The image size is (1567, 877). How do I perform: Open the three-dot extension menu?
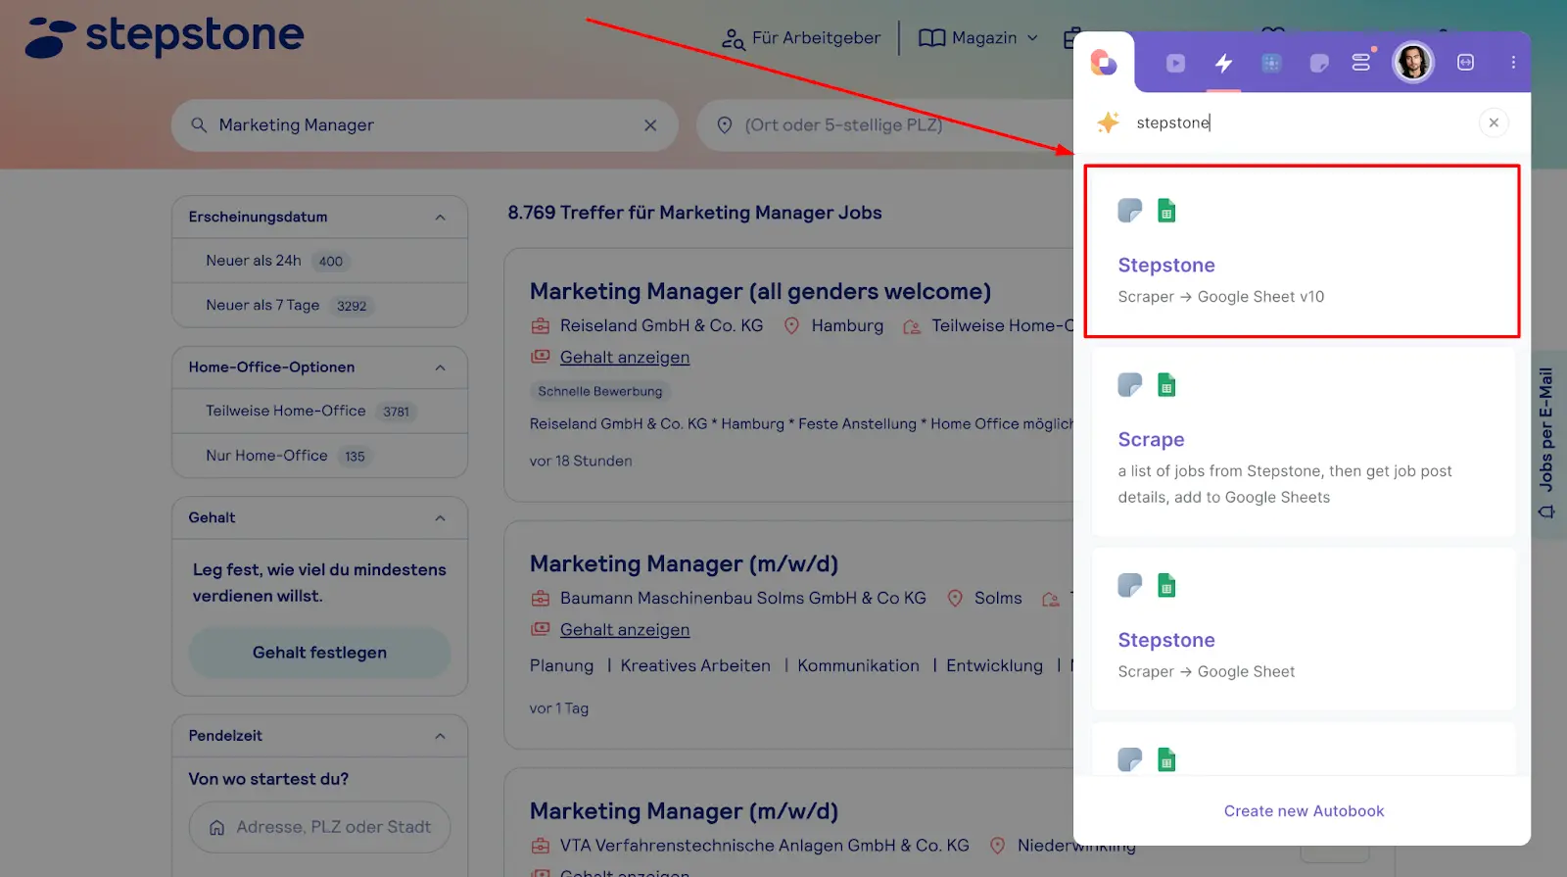coord(1513,62)
